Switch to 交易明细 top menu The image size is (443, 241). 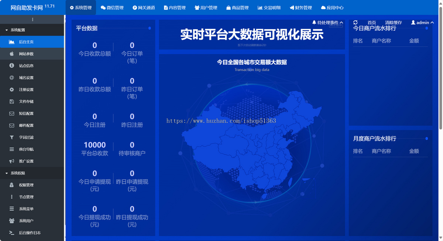pos(269,7)
